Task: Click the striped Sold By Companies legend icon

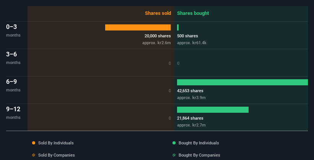Action: tap(34, 155)
